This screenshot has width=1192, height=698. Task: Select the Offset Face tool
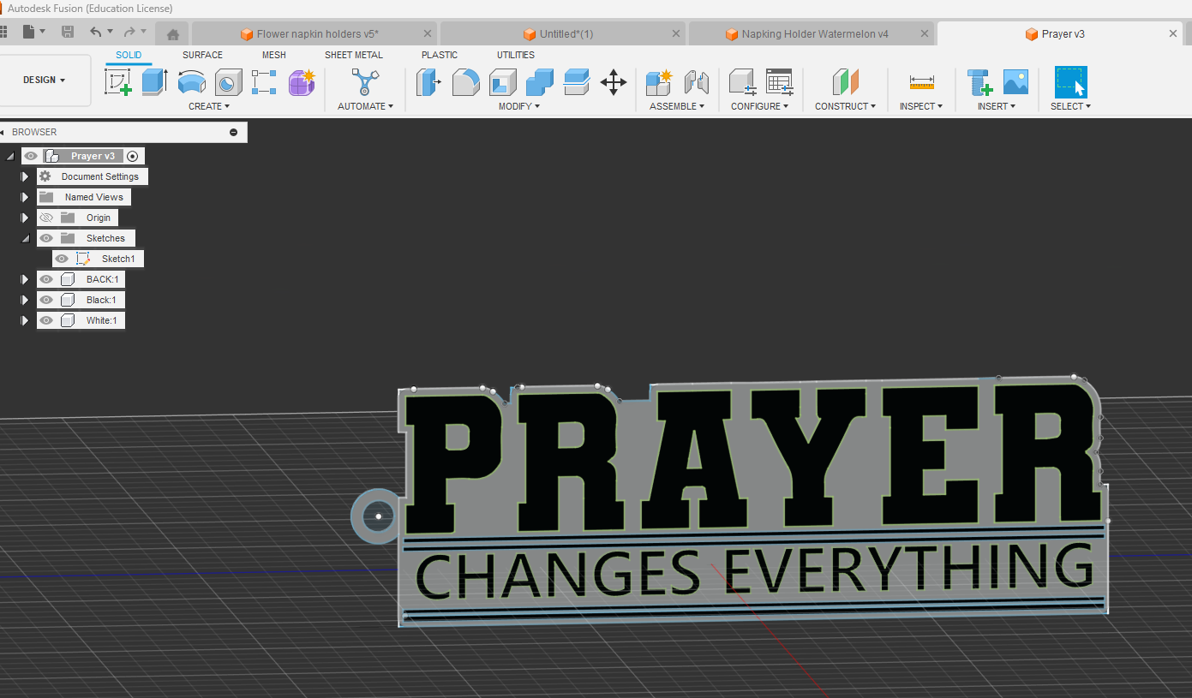[577, 83]
